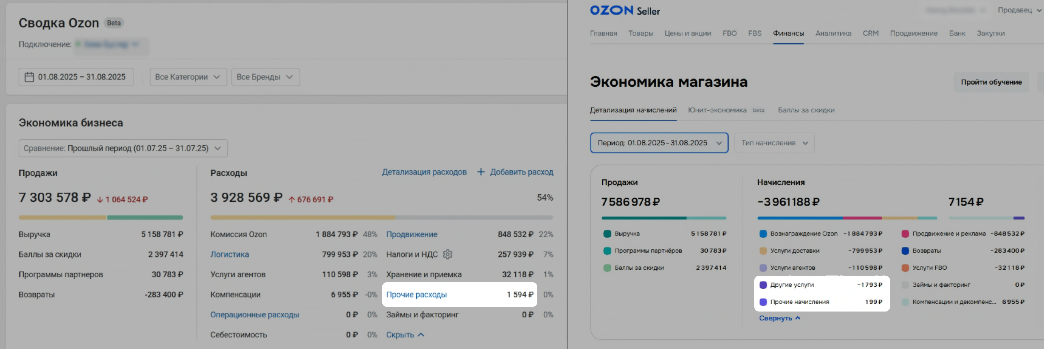The width and height of the screenshot is (1044, 349).
Task: Click the Услуги FBO orange legend marker
Action: point(905,268)
